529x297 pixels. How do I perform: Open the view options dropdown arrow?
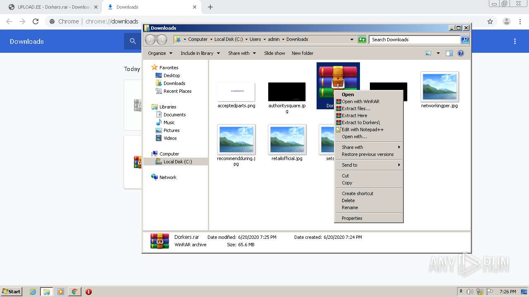click(438, 53)
